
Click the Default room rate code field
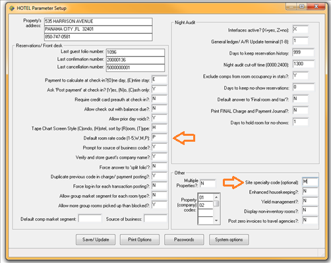[x=160, y=138]
